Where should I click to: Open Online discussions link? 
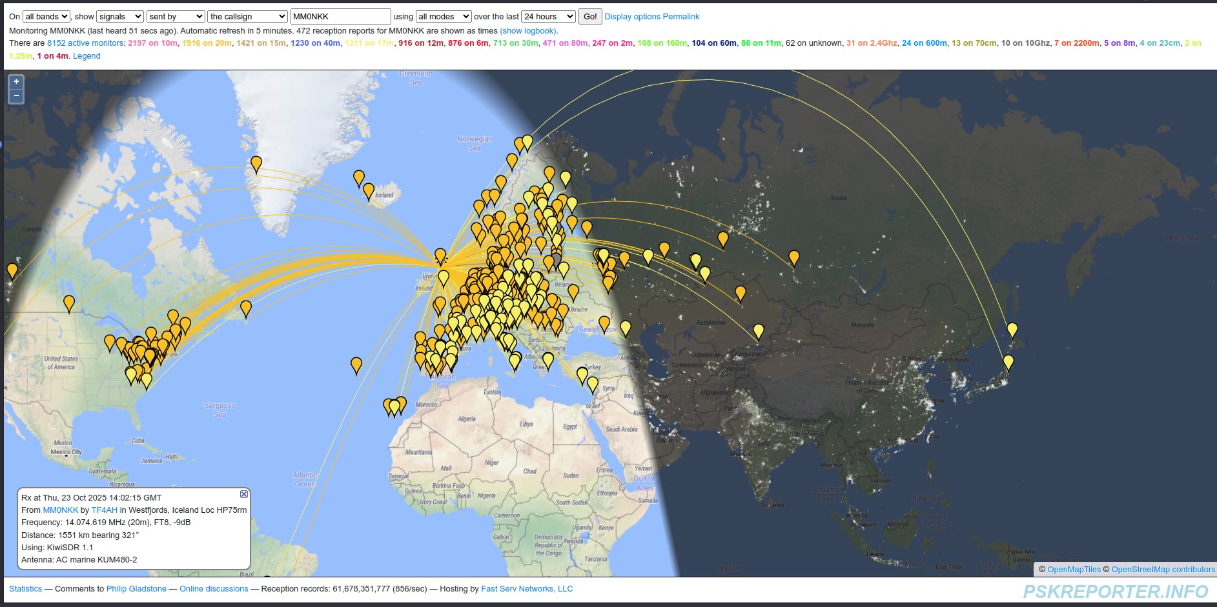tap(214, 589)
